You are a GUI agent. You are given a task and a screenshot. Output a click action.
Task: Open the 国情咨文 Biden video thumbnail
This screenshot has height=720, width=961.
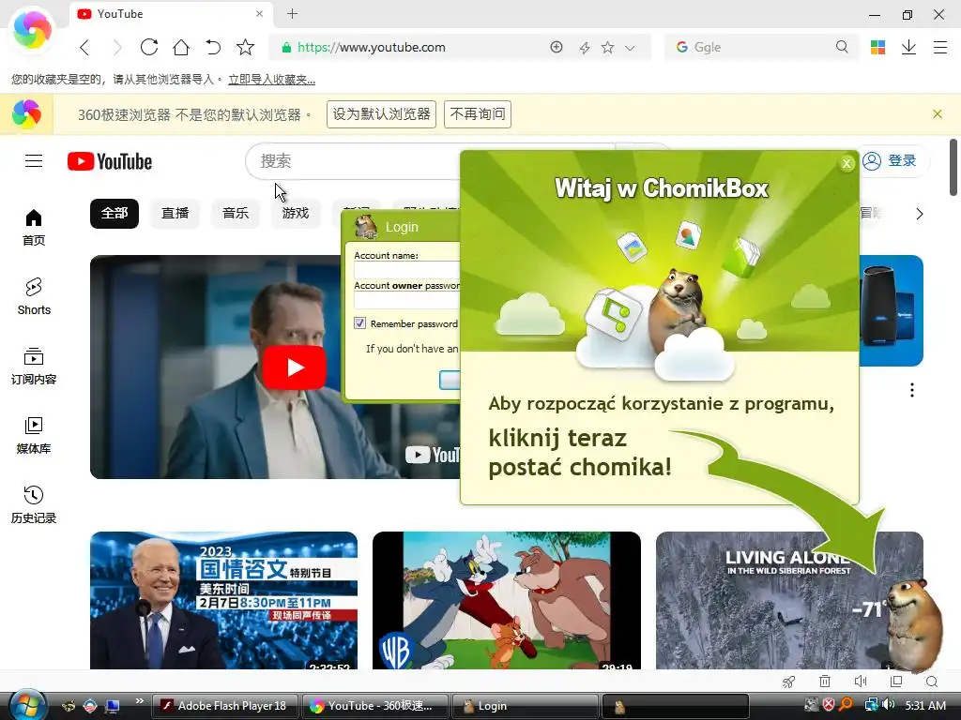(x=223, y=600)
